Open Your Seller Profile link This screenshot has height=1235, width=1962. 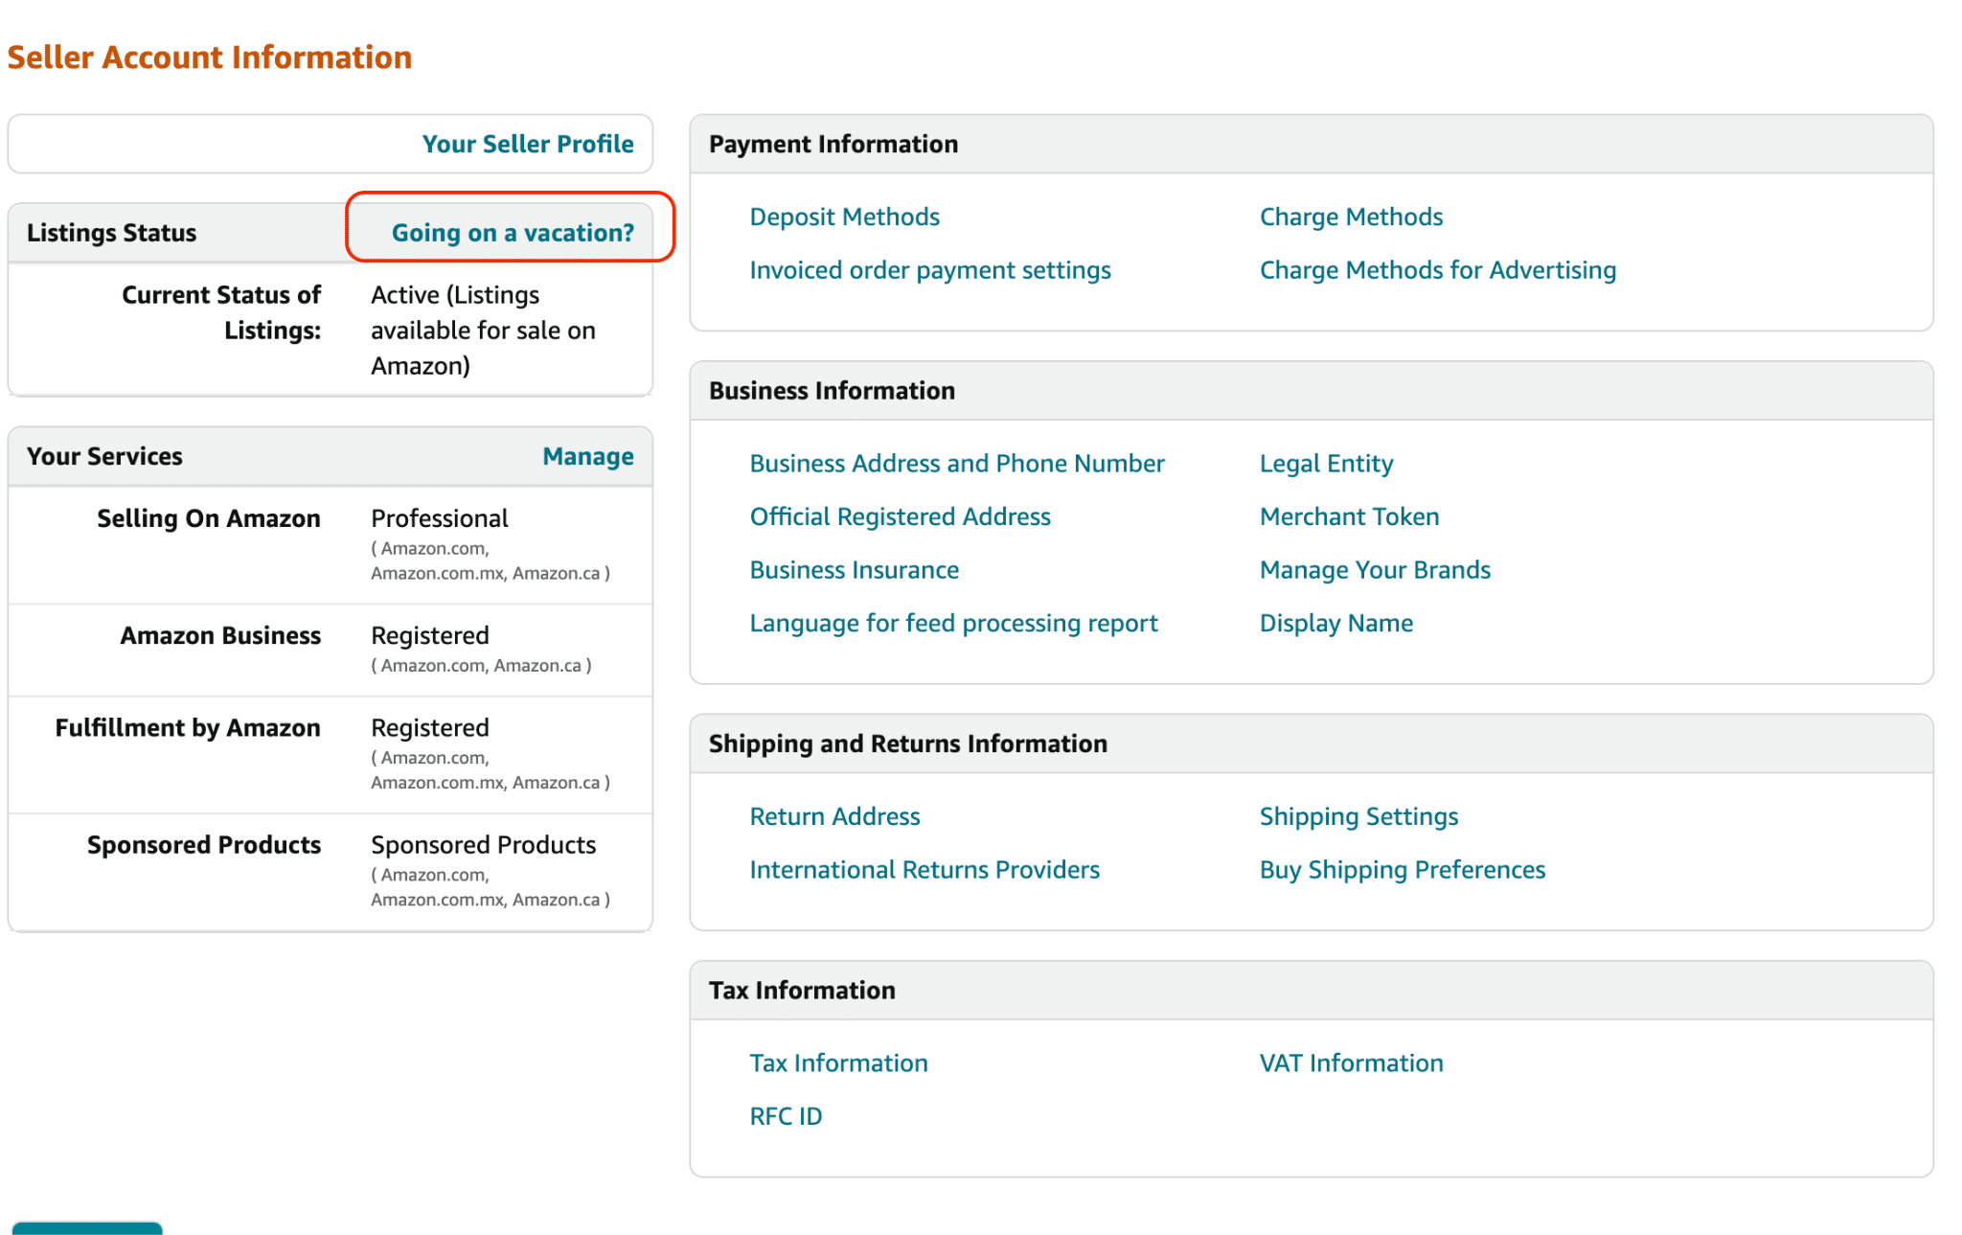(x=528, y=144)
